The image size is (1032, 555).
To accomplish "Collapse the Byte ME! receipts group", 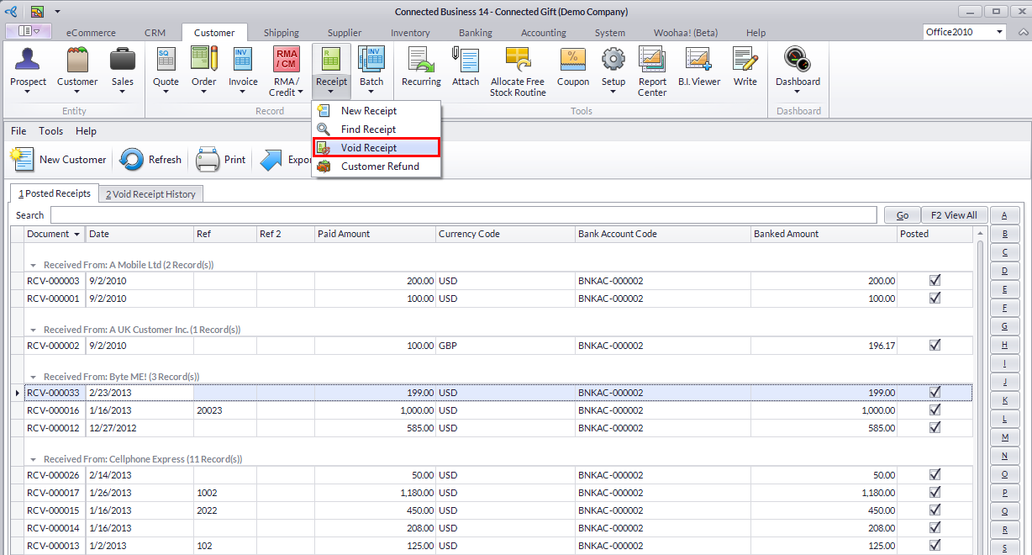I will pos(34,377).
